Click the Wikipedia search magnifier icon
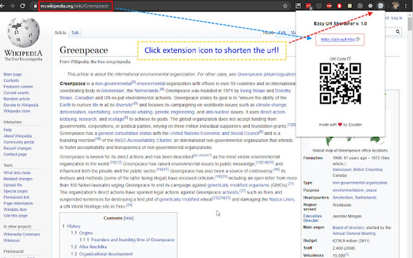Viewport: 413px width, 258px height. coord(397,31)
